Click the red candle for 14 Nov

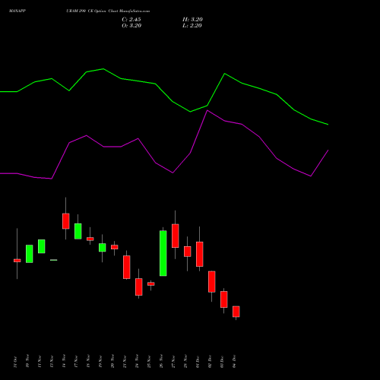point(66,221)
